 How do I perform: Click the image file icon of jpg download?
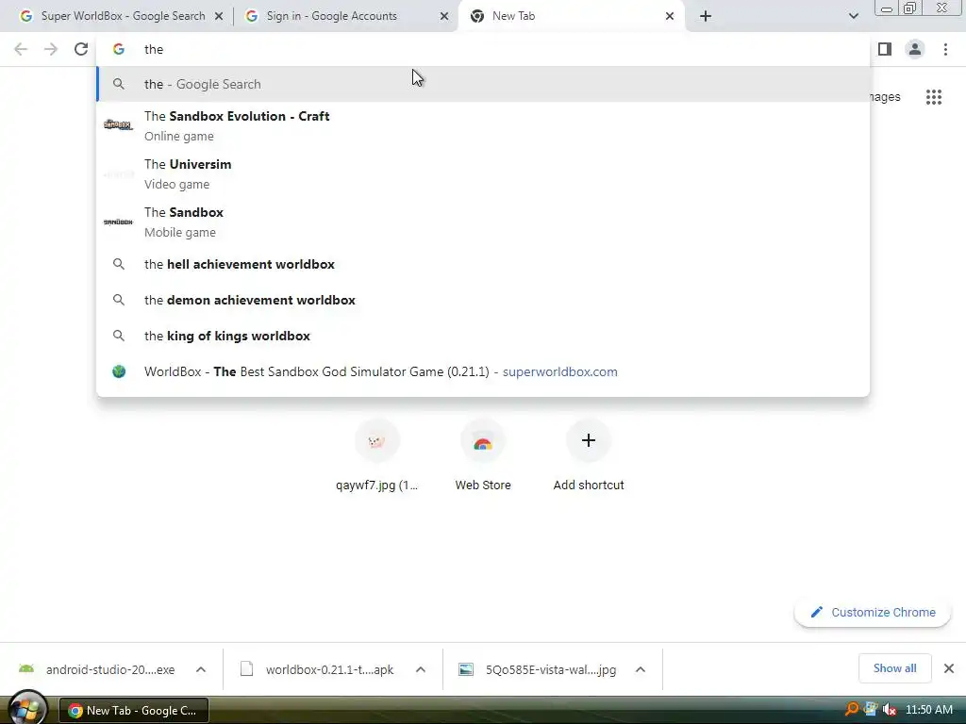click(466, 669)
